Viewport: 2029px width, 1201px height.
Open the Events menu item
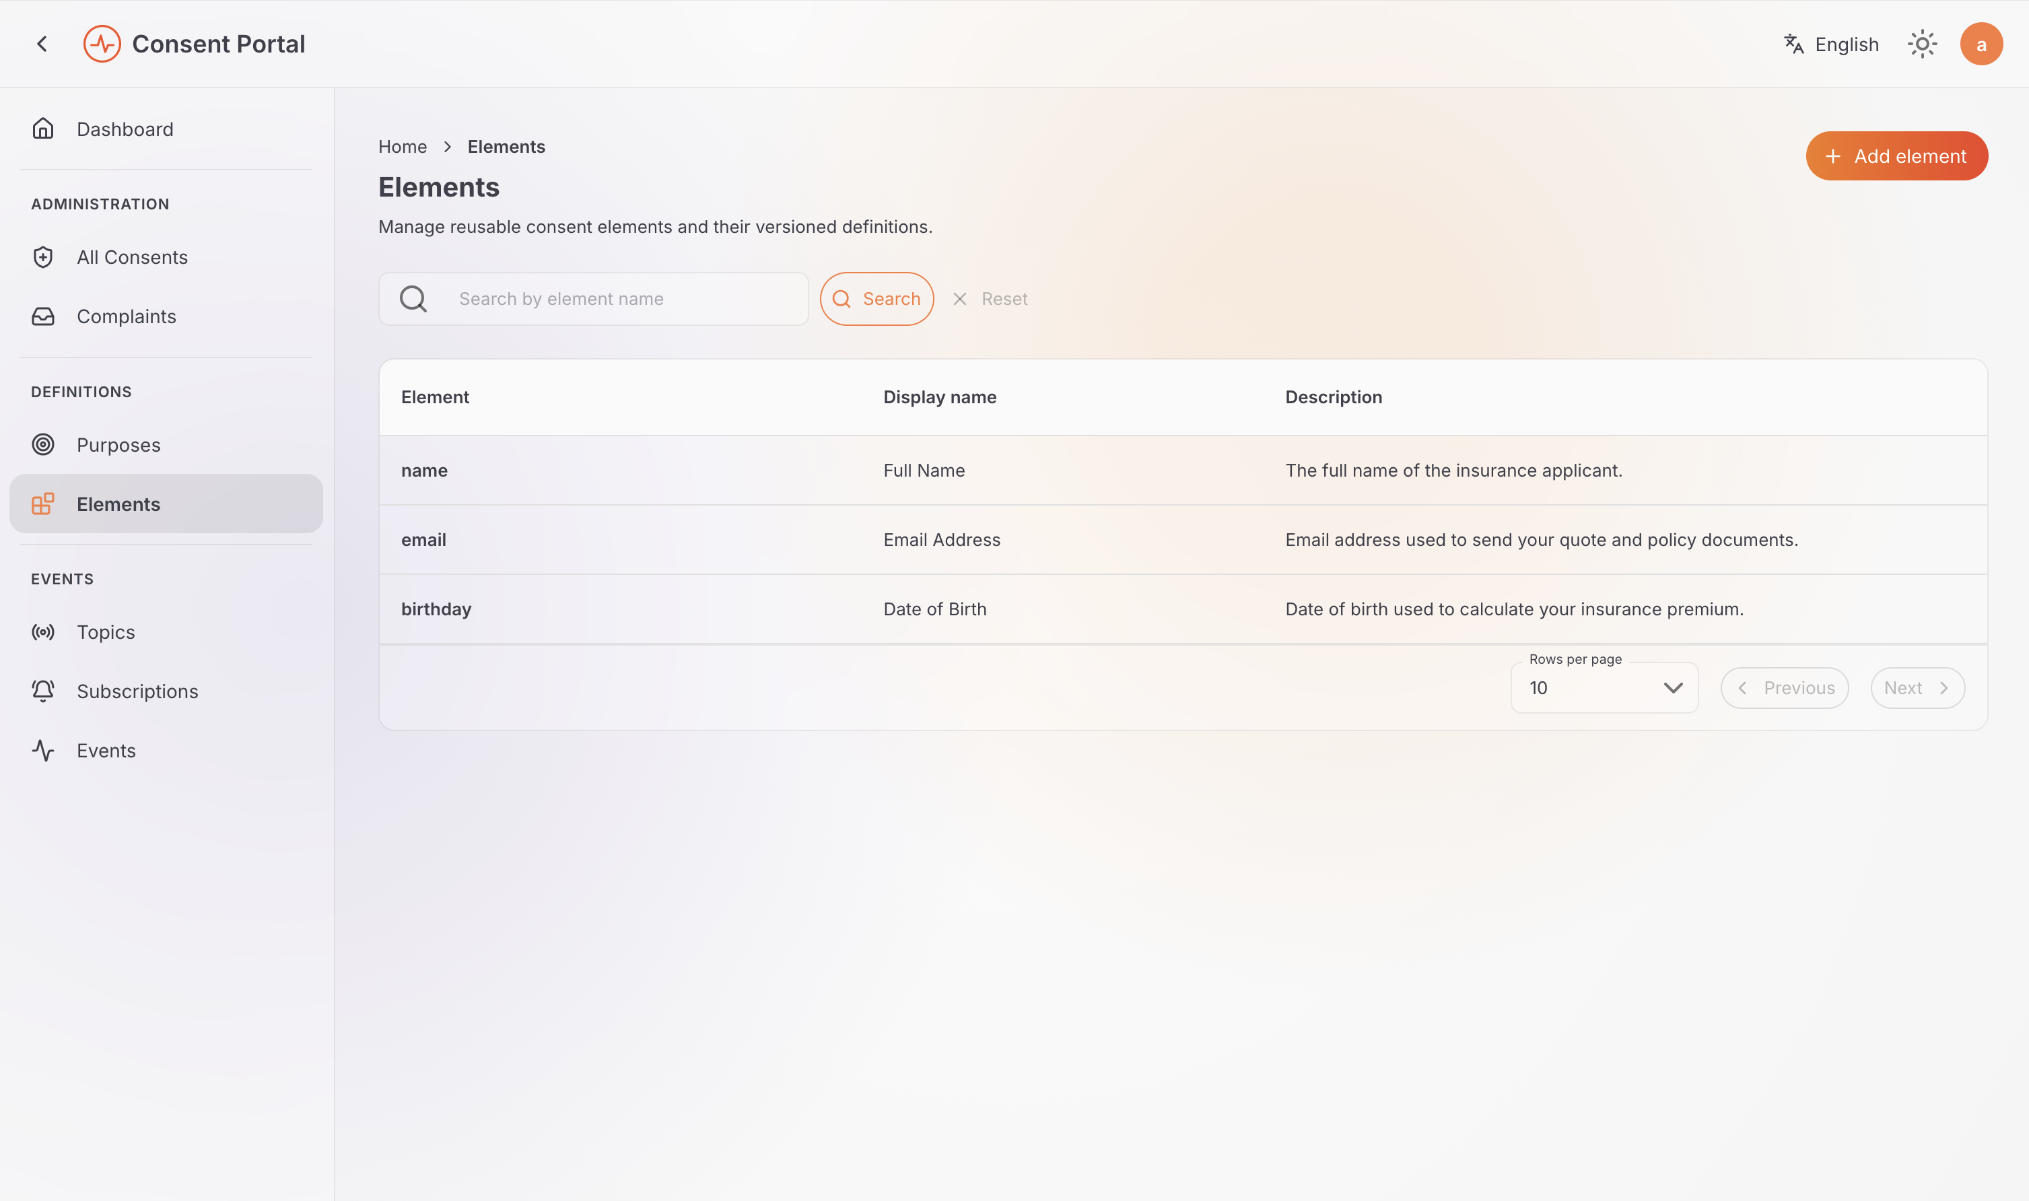166,750
